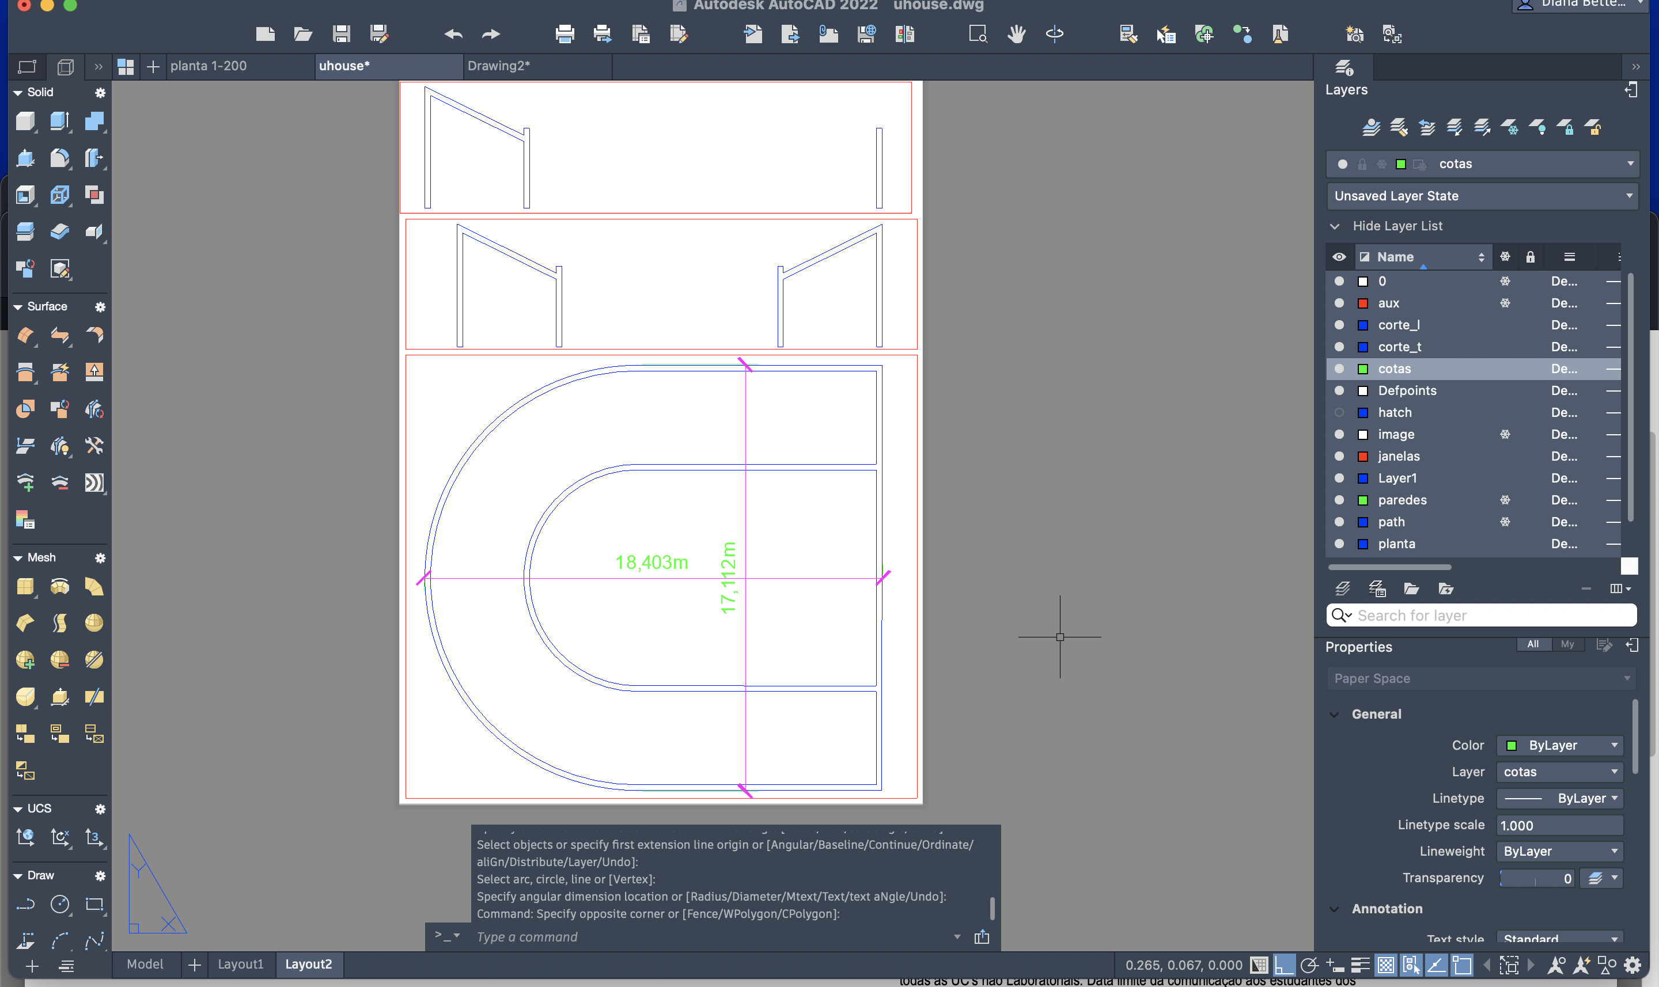The height and width of the screenshot is (987, 1659).
Task: Open Unsaved Layer State dropdown
Action: click(x=1628, y=196)
